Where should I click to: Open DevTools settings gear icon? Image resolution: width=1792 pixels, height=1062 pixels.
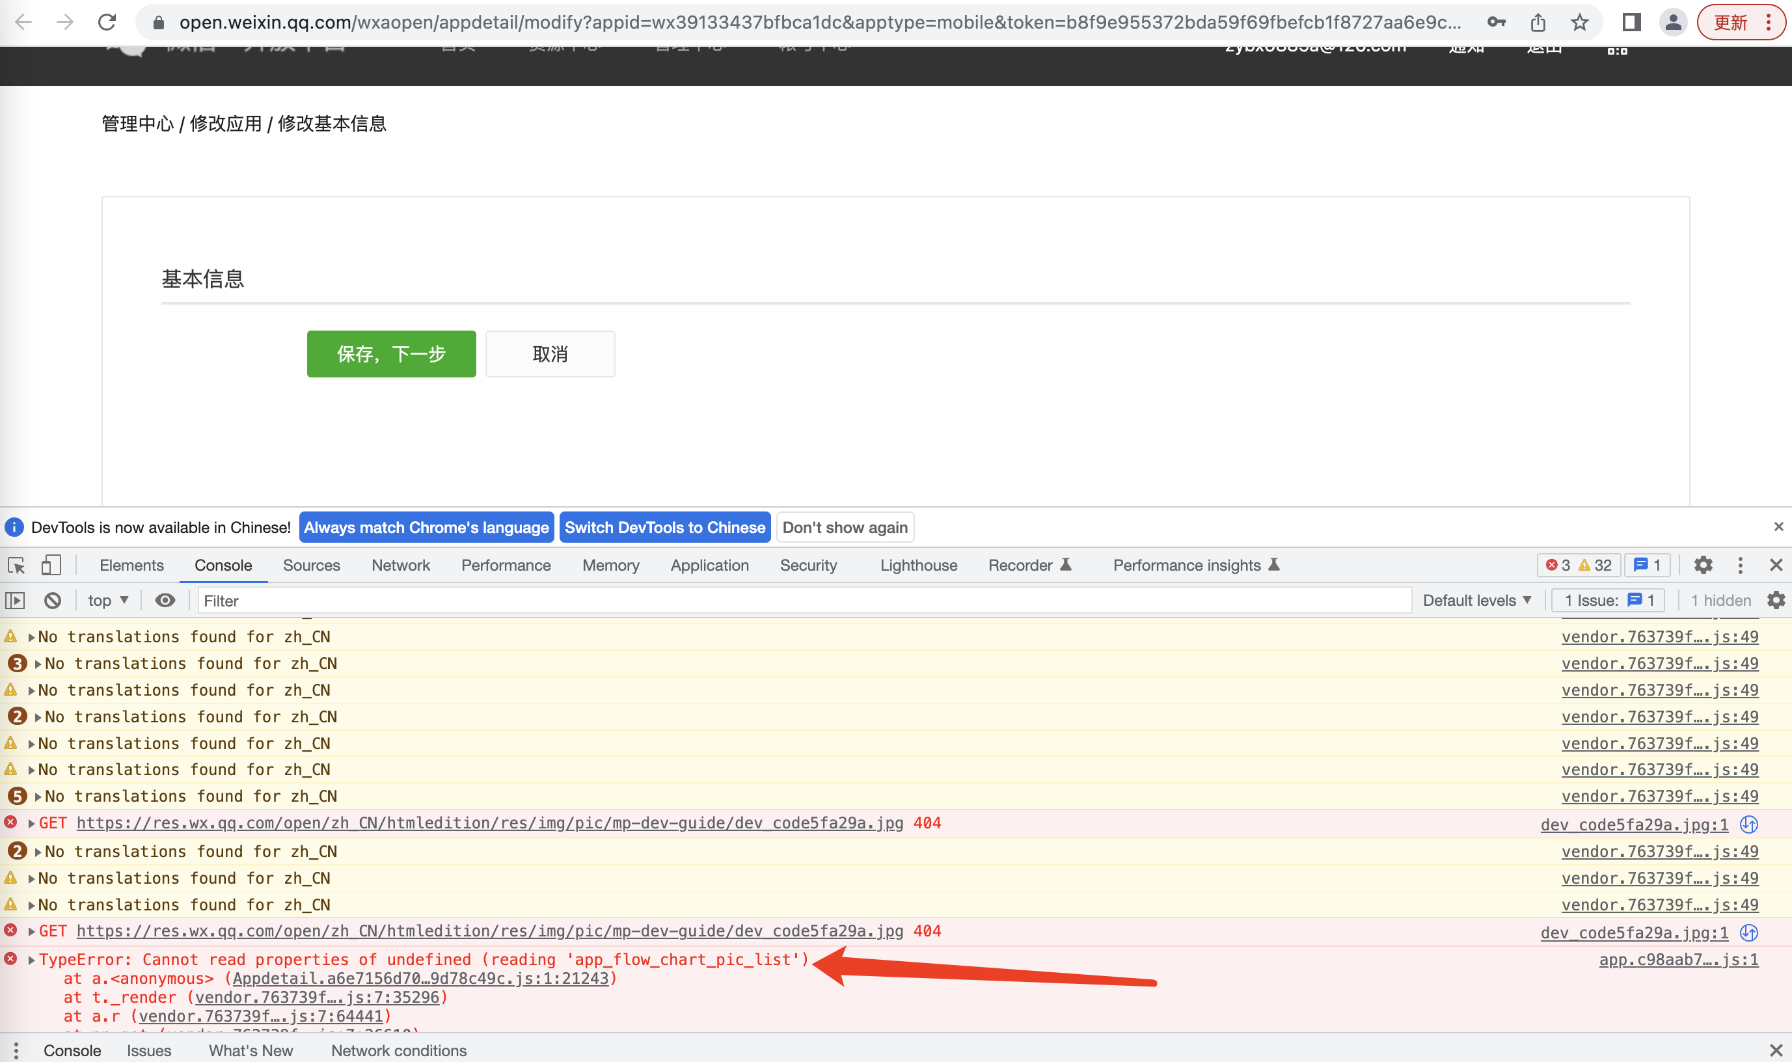(x=1704, y=565)
